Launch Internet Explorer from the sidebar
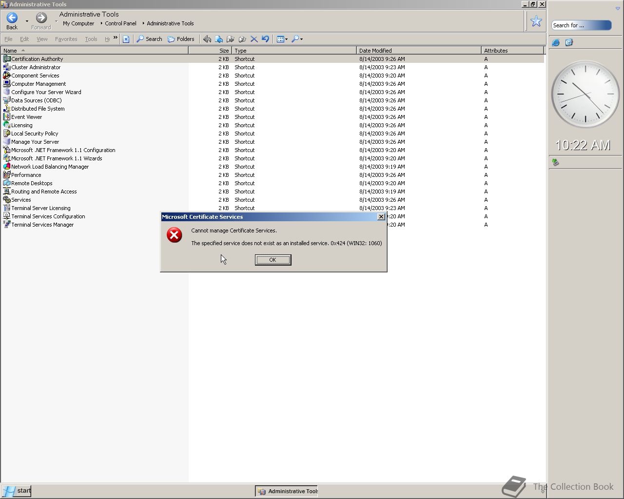624x499 pixels. coord(556,43)
